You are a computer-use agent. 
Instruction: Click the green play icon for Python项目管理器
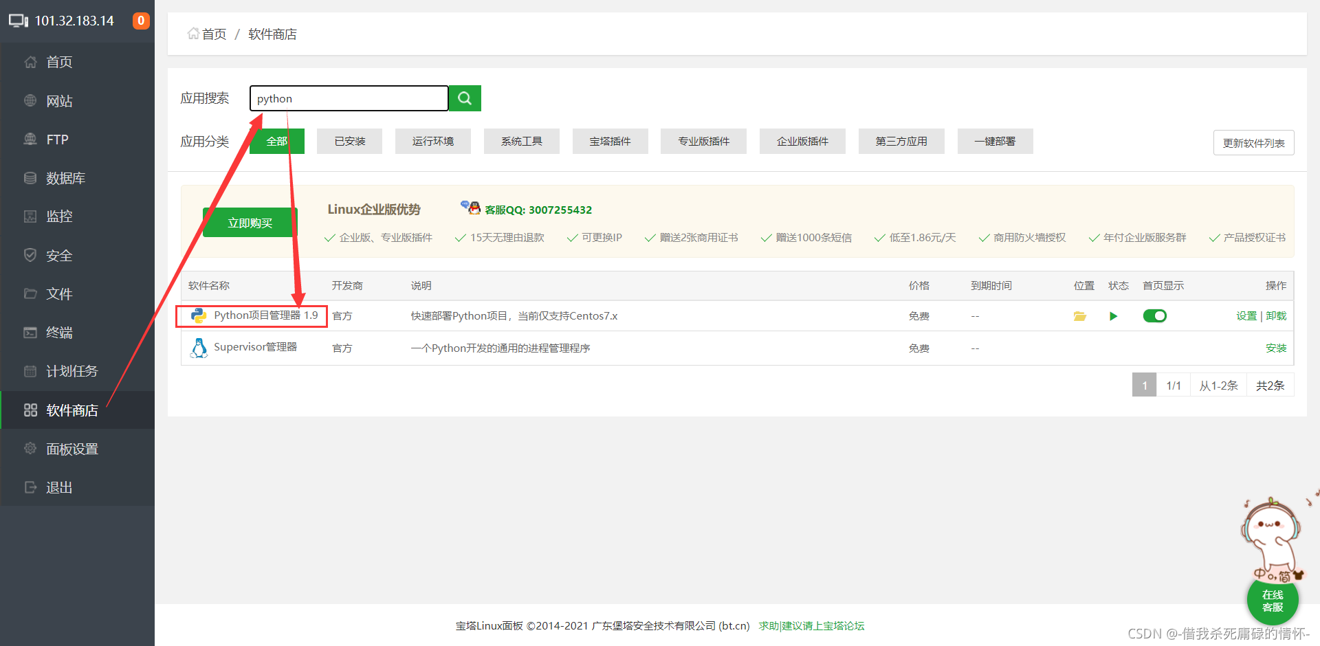click(1114, 316)
